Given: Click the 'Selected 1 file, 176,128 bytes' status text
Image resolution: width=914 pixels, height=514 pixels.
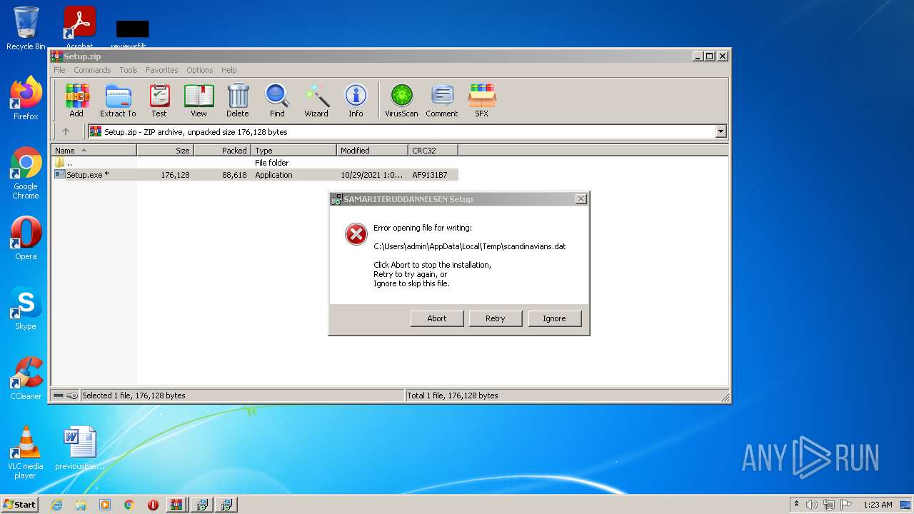Looking at the screenshot, I should [134, 395].
